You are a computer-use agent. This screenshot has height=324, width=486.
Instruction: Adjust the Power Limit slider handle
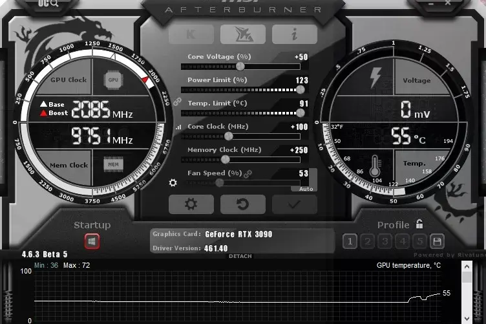301,90
